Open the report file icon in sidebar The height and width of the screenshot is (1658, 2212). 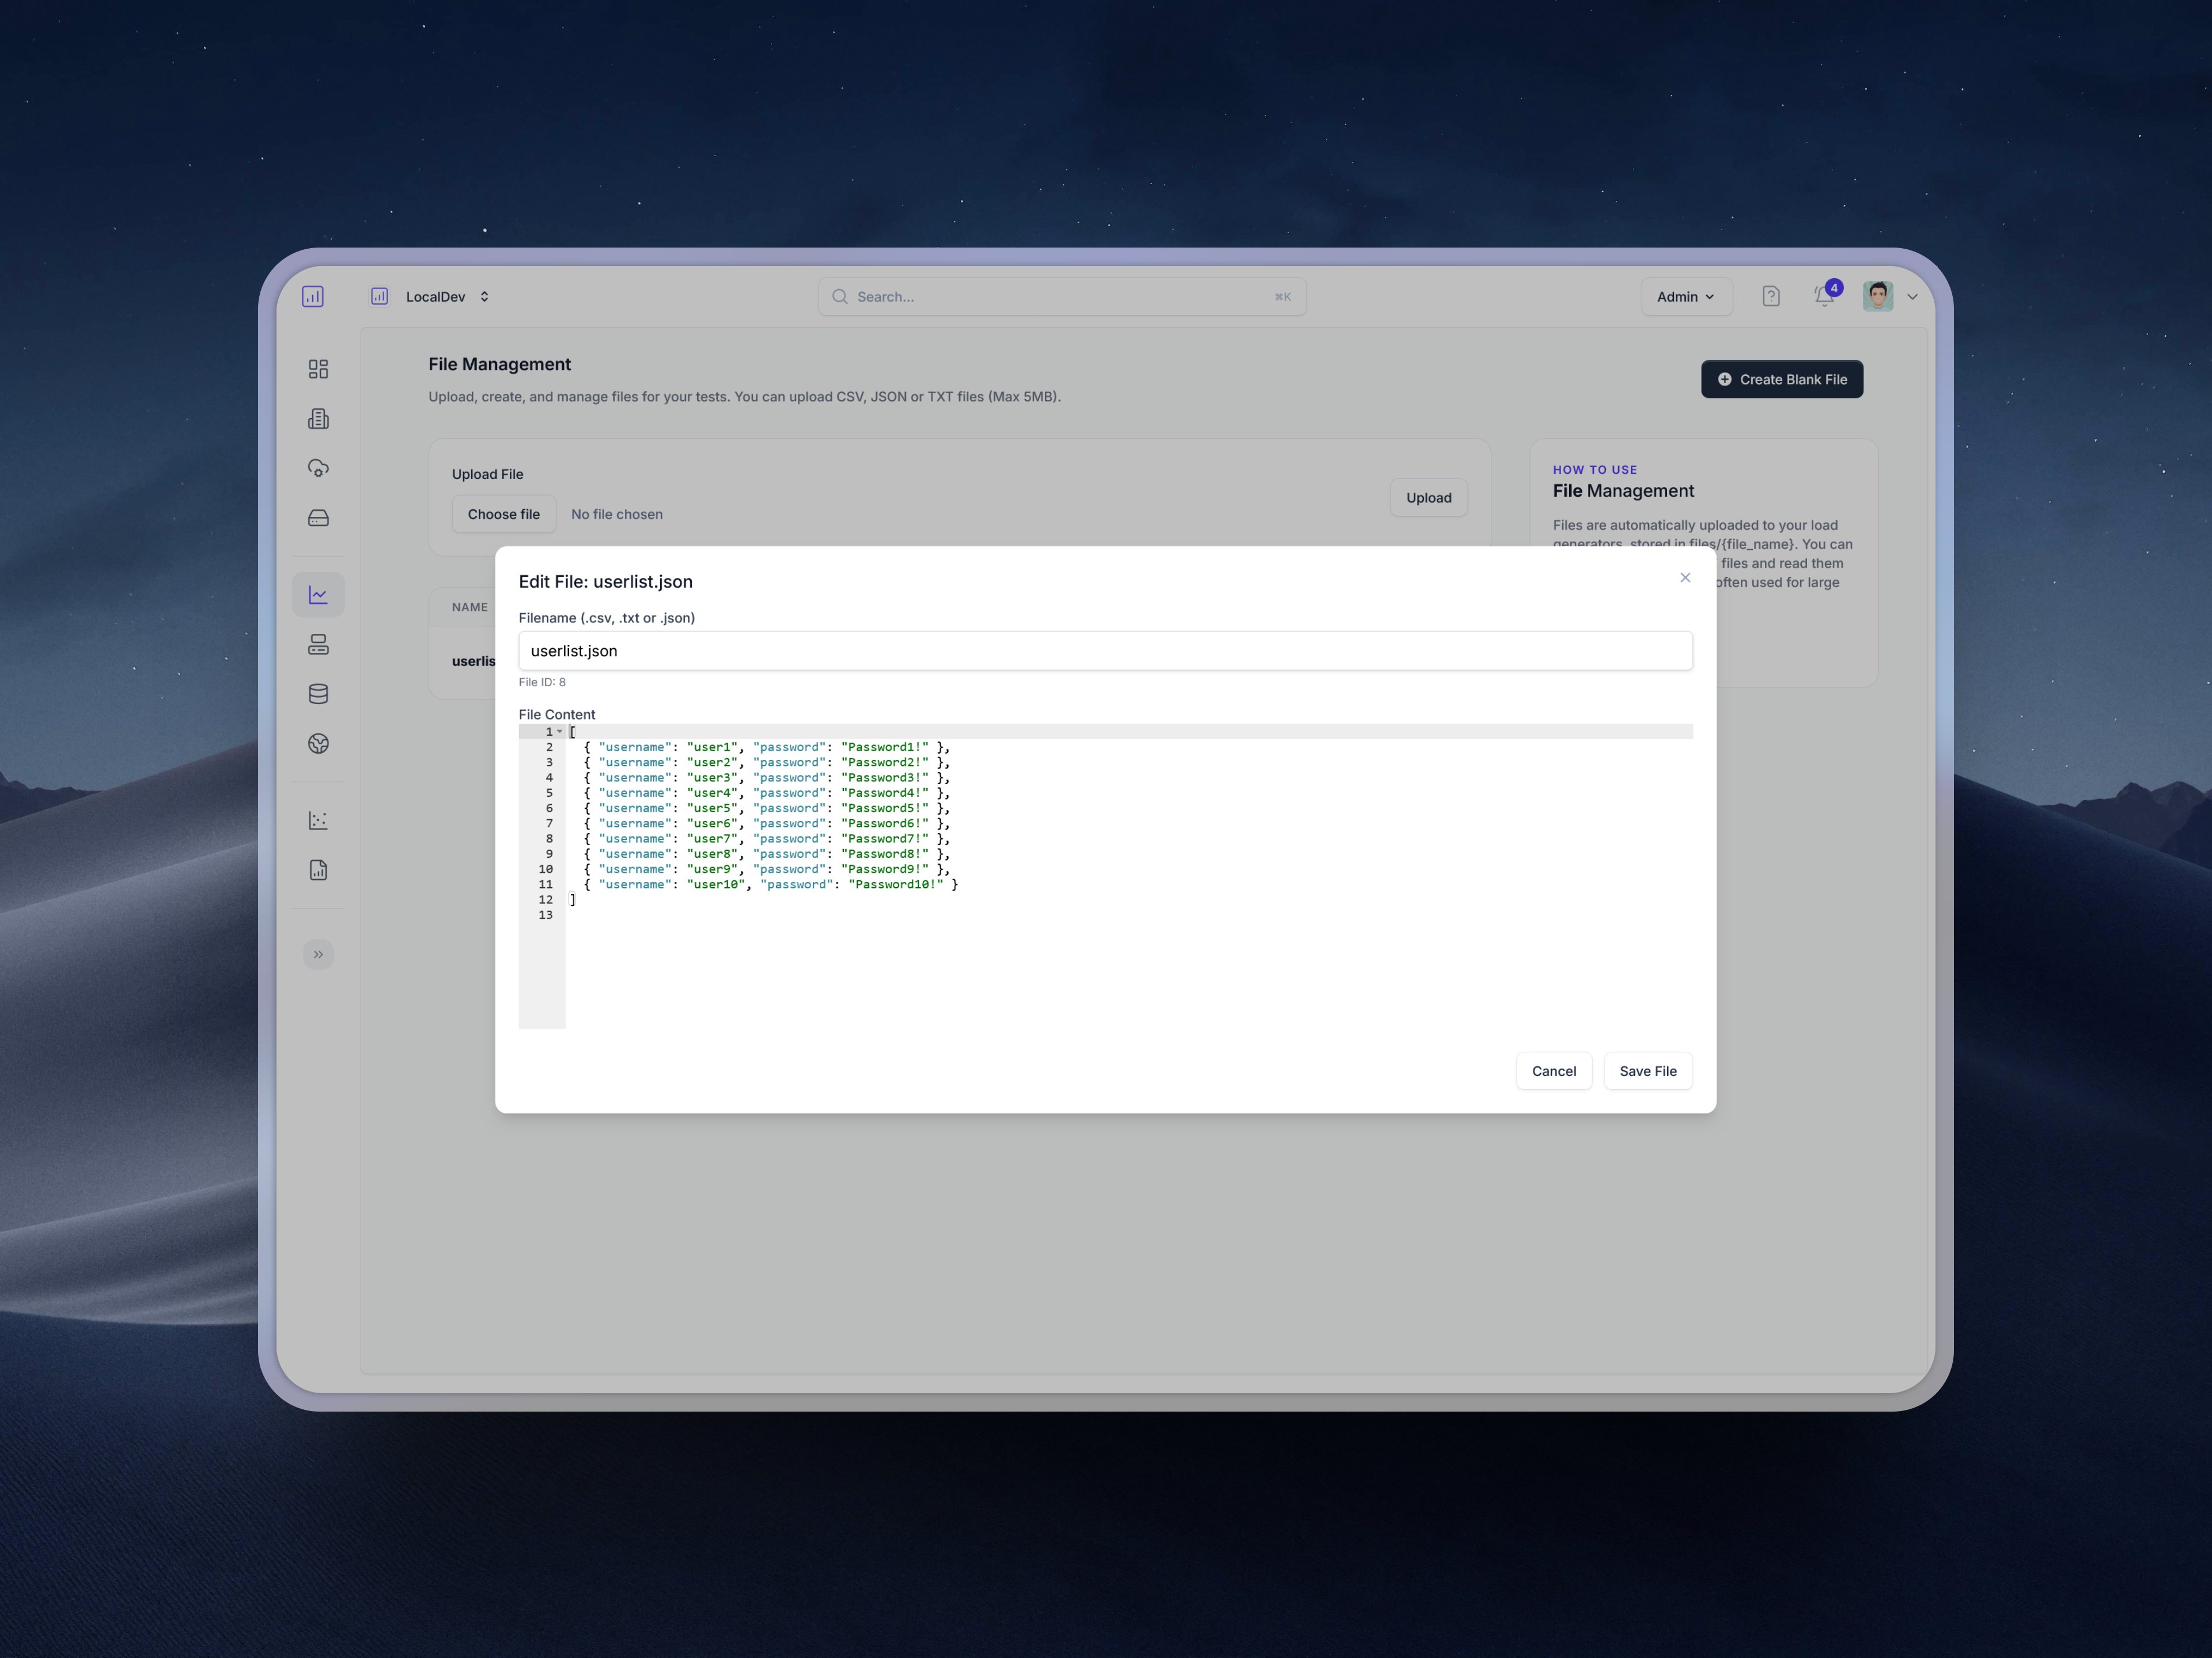pos(318,870)
